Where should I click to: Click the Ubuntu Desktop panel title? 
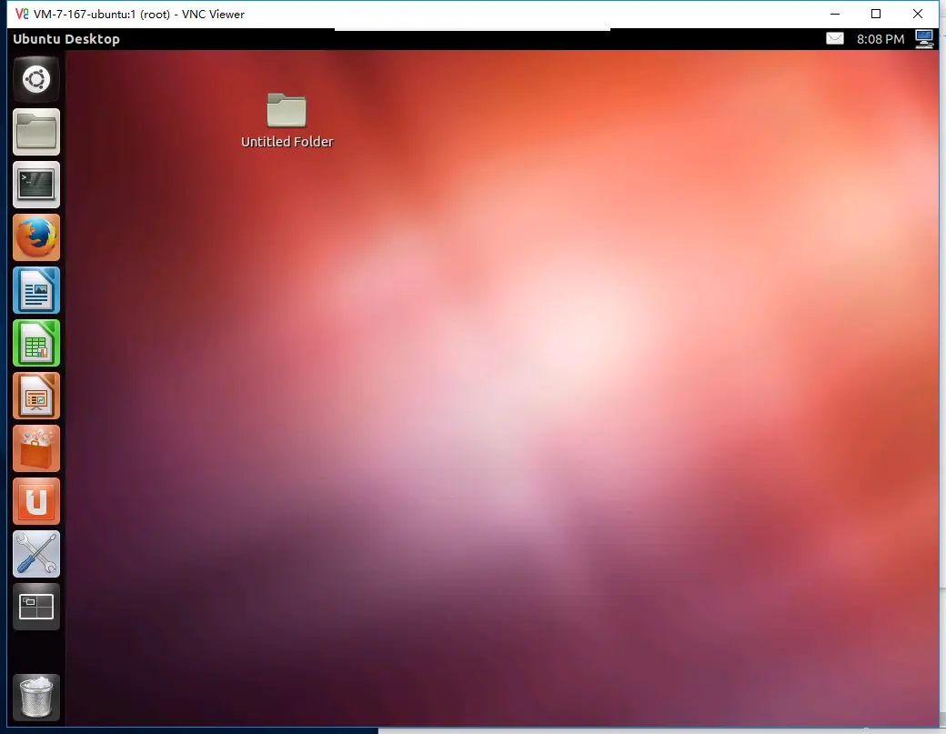coord(66,39)
